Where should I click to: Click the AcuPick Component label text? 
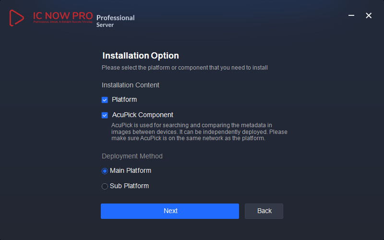click(x=143, y=115)
